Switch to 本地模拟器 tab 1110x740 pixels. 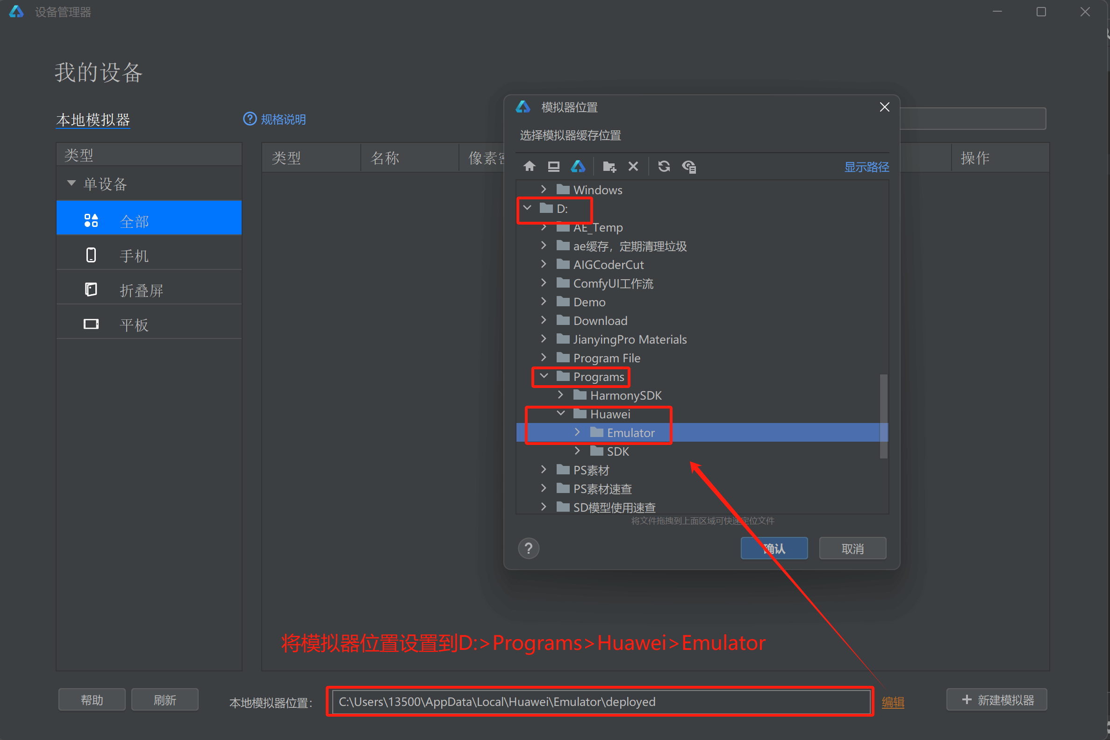(x=93, y=120)
